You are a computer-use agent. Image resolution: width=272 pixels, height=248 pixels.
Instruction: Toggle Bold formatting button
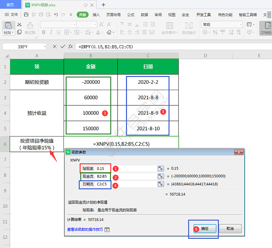click(x=44, y=32)
